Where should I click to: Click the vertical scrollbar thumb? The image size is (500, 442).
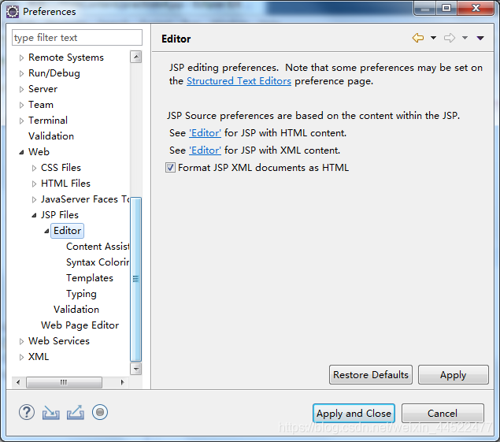136,279
